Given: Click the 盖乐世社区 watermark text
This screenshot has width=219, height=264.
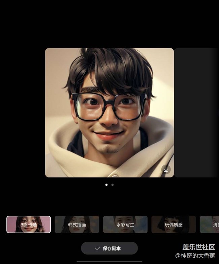Looking at the screenshot, I should [x=198, y=247].
